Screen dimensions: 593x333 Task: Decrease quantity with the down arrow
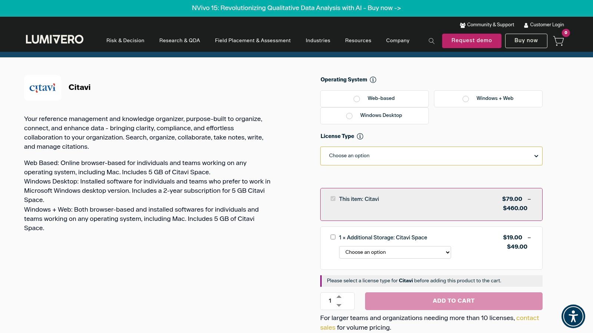339,305
